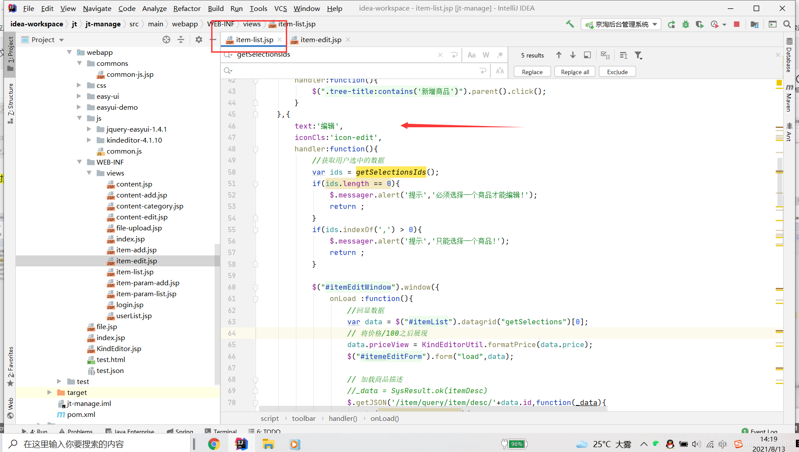The width and height of the screenshot is (799, 452).
Task: Click the replace text input field
Action: 356,71
